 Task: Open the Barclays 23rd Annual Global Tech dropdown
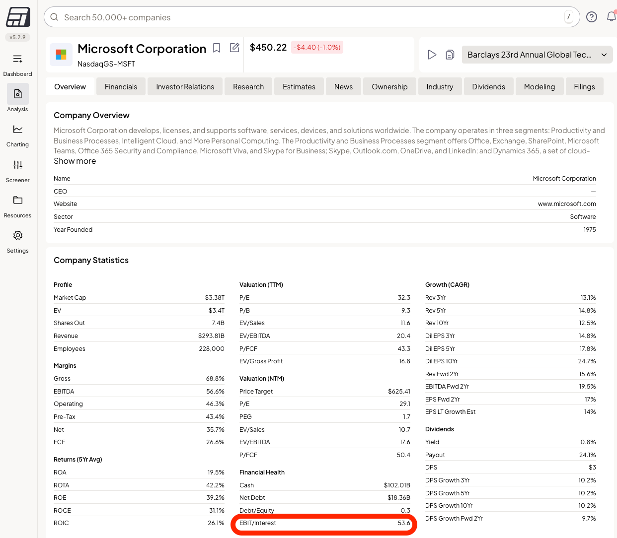(538, 55)
